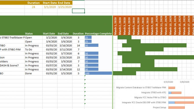Select the 'Integrate STIBO with ATG' chart label
This screenshot has height=109, width=194.
(153, 93)
